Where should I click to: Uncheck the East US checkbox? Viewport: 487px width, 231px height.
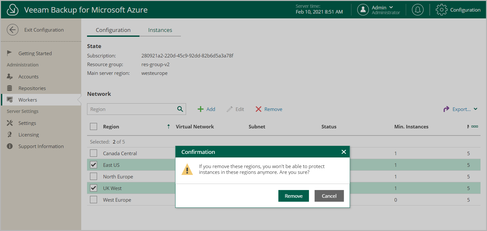[94, 165]
